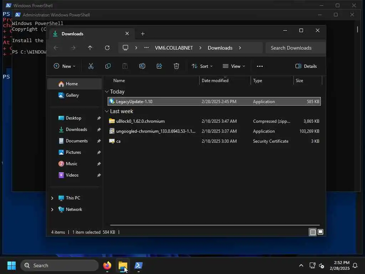Open Videos in the sidebar
Screen dimensions: 365x274
coord(74,175)
